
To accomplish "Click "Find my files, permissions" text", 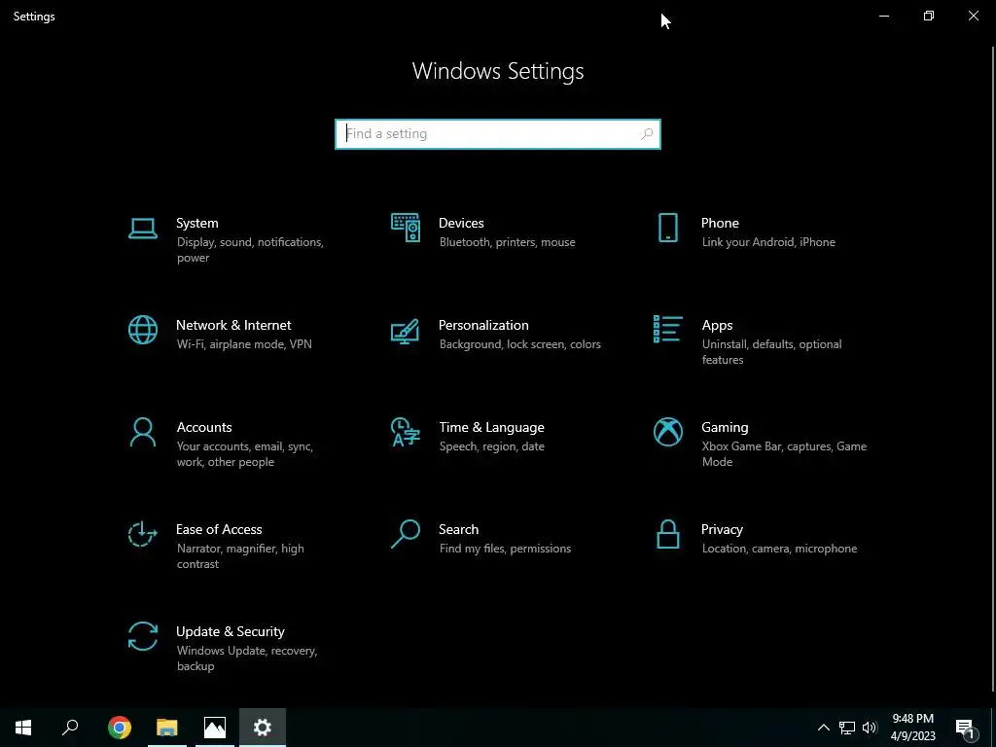I will [505, 549].
